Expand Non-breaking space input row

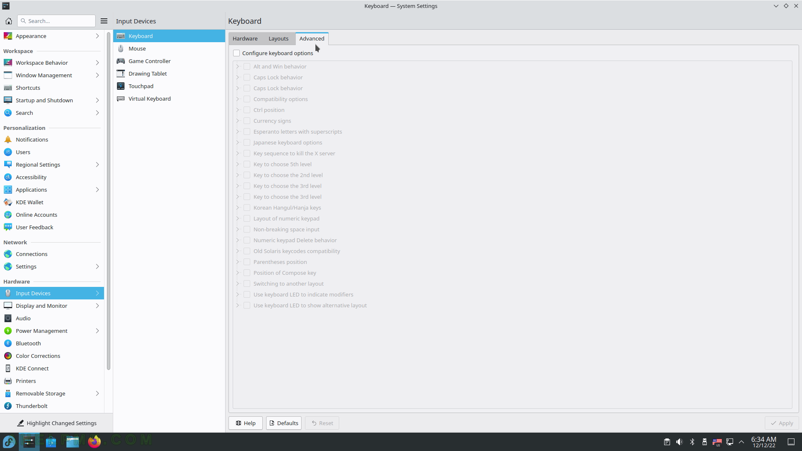point(238,229)
